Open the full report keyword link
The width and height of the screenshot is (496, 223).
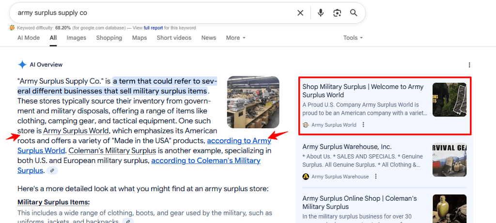[x=154, y=28]
